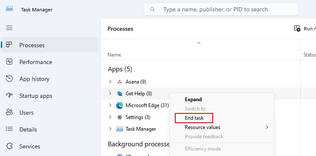Image resolution: width=316 pixels, height=156 pixels.
Task: Click the Task Manager row icon
Action: click(120, 129)
